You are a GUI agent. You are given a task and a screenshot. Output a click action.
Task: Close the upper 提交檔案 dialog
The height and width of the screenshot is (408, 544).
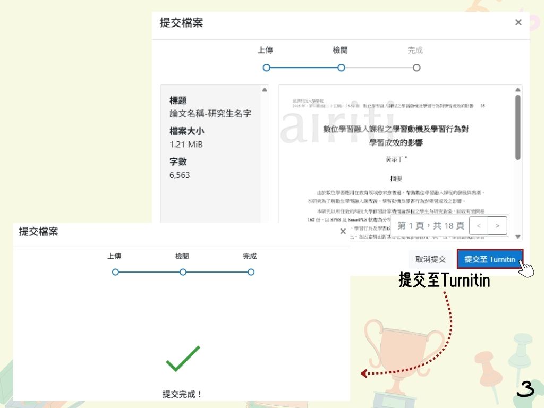[x=518, y=22]
